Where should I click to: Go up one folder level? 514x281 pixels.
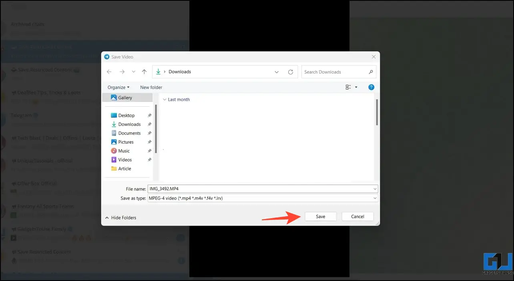pyautogui.click(x=145, y=72)
